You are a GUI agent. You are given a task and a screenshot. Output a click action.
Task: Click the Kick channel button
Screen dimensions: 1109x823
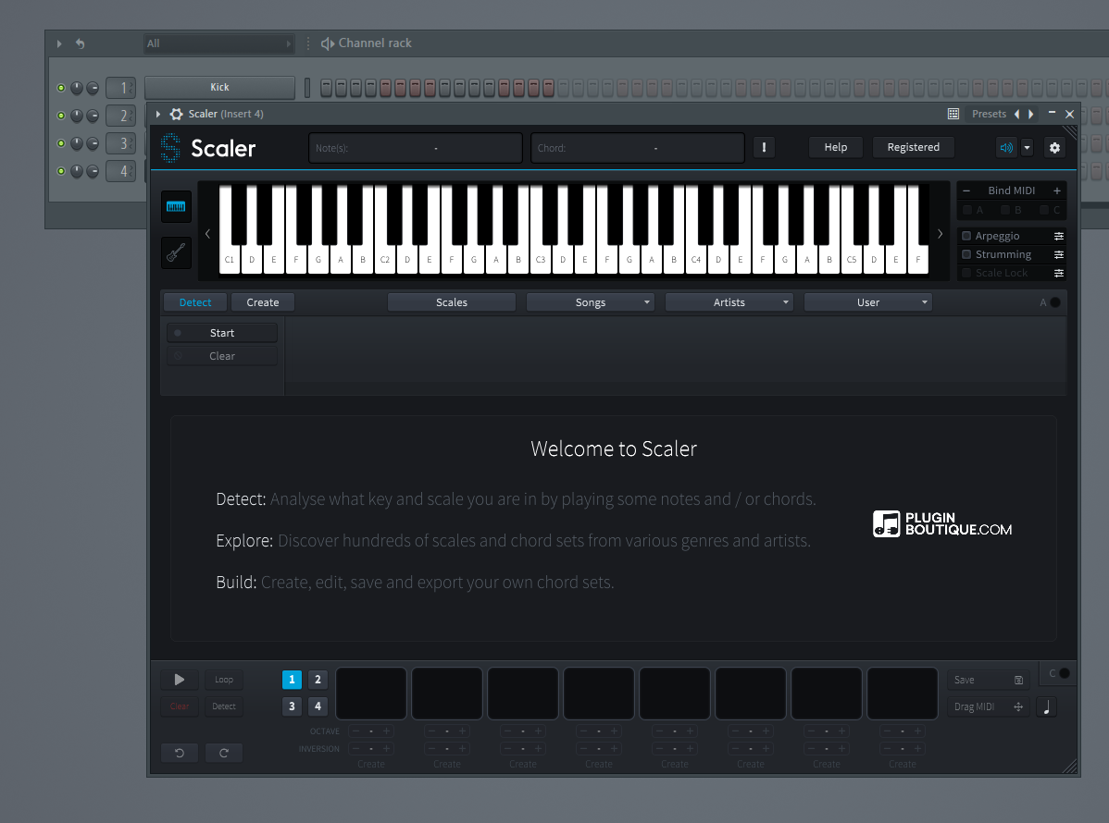[219, 88]
